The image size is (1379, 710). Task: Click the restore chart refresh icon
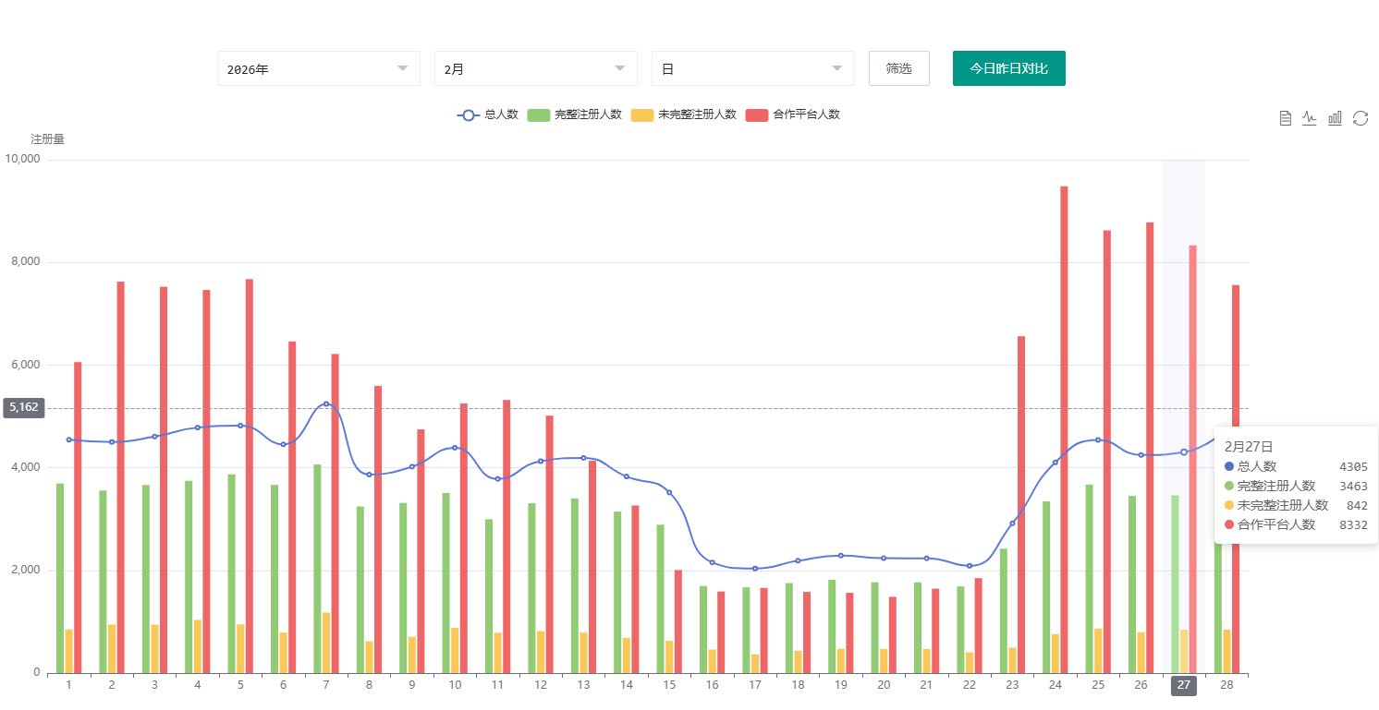tap(1361, 118)
